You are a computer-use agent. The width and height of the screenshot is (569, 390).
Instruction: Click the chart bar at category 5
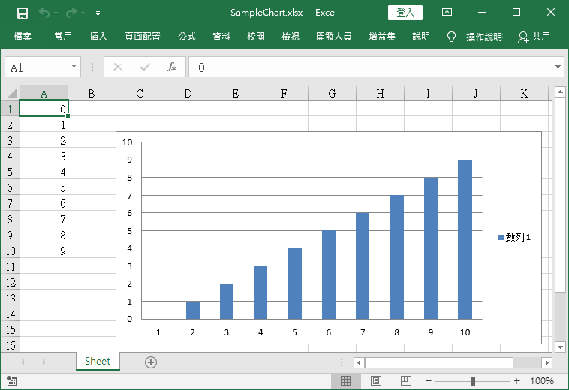(x=295, y=283)
